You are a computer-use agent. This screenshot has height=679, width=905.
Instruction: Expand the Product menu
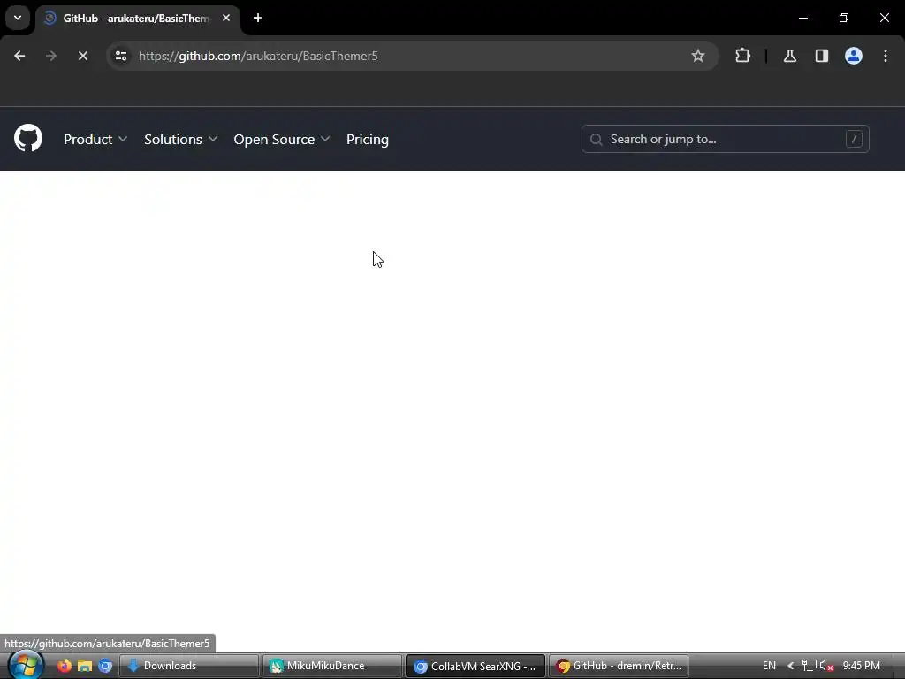click(x=95, y=139)
